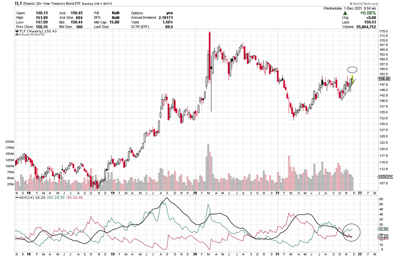Click the 175.0 label on the price axis
The image size is (393, 257).
(x=383, y=31)
